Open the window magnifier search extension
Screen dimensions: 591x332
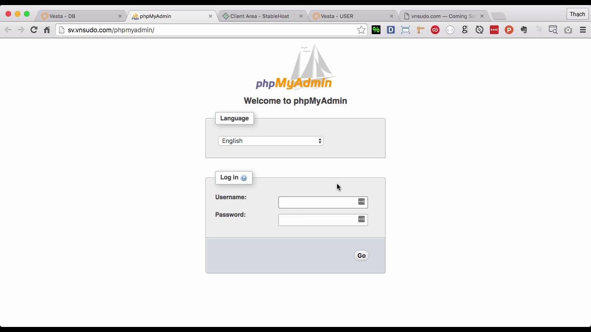[x=553, y=30]
